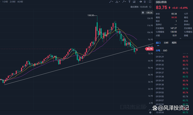Viewport: 193px width, 115px height.
Task: Click the 135.26 alert price label
Action: 149,13
